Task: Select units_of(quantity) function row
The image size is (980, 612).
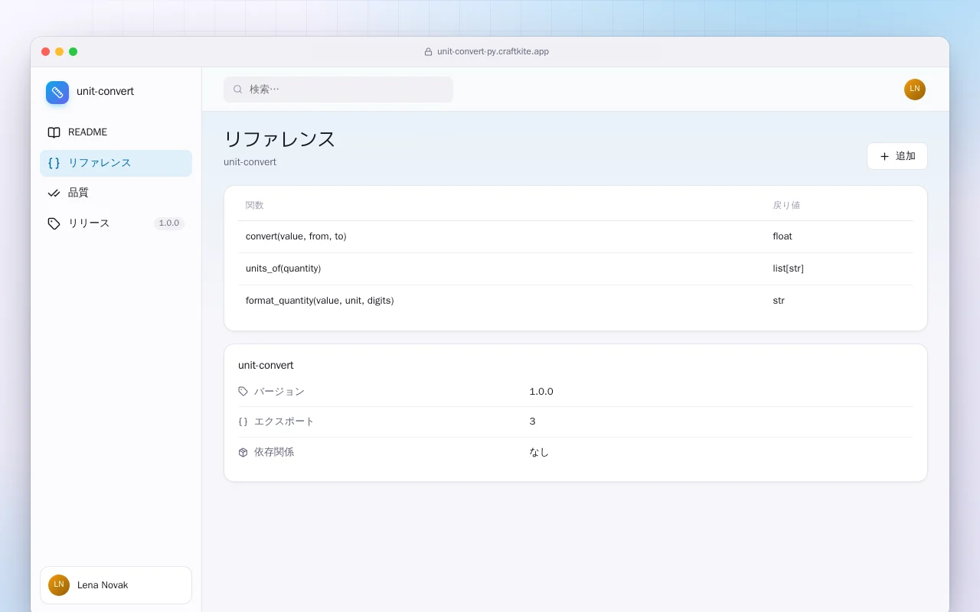Action: click(575, 269)
